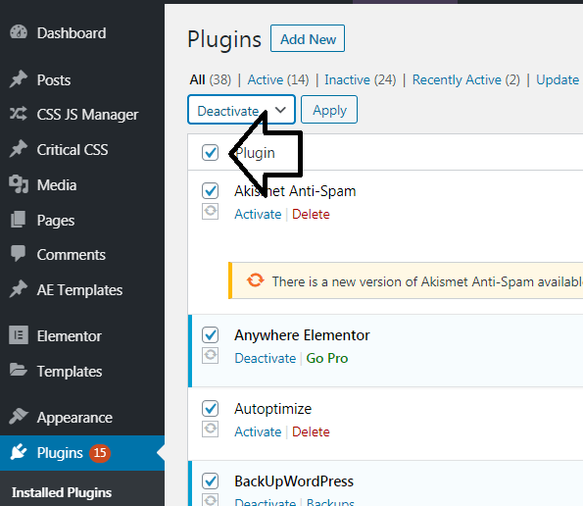Filter plugins by Inactive (24)

361,79
